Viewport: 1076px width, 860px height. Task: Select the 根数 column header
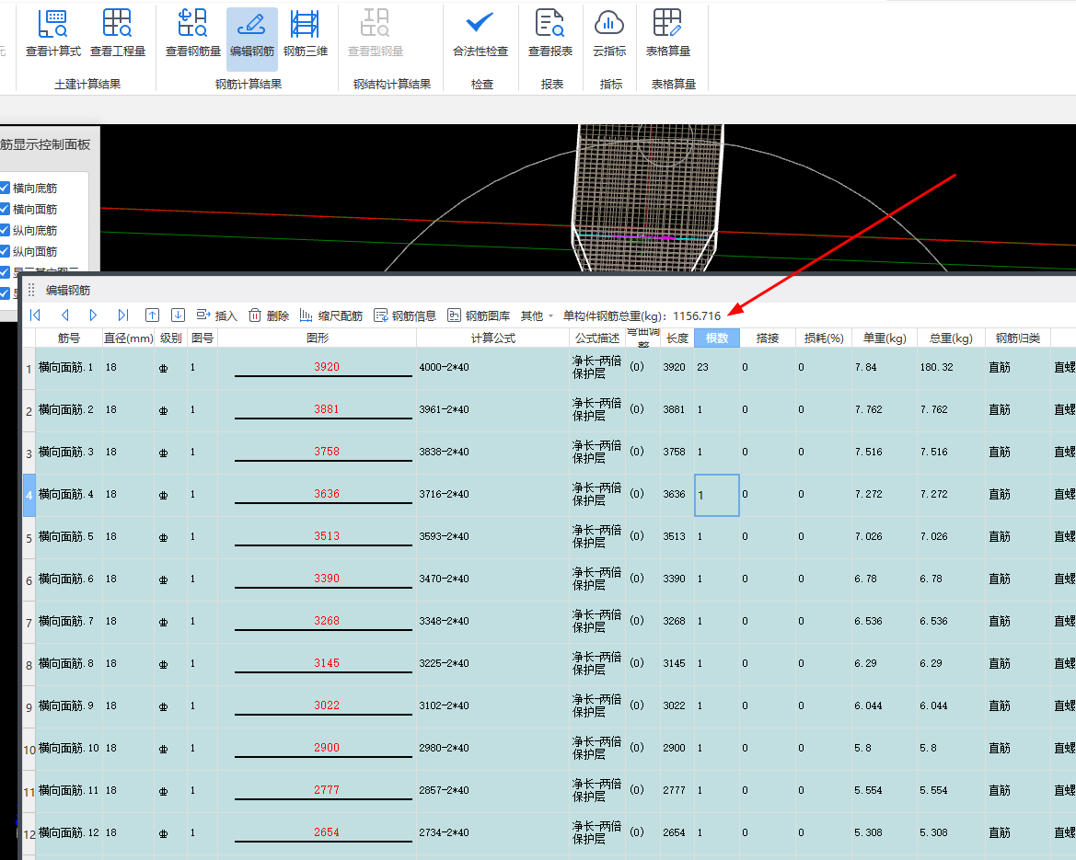(x=716, y=338)
